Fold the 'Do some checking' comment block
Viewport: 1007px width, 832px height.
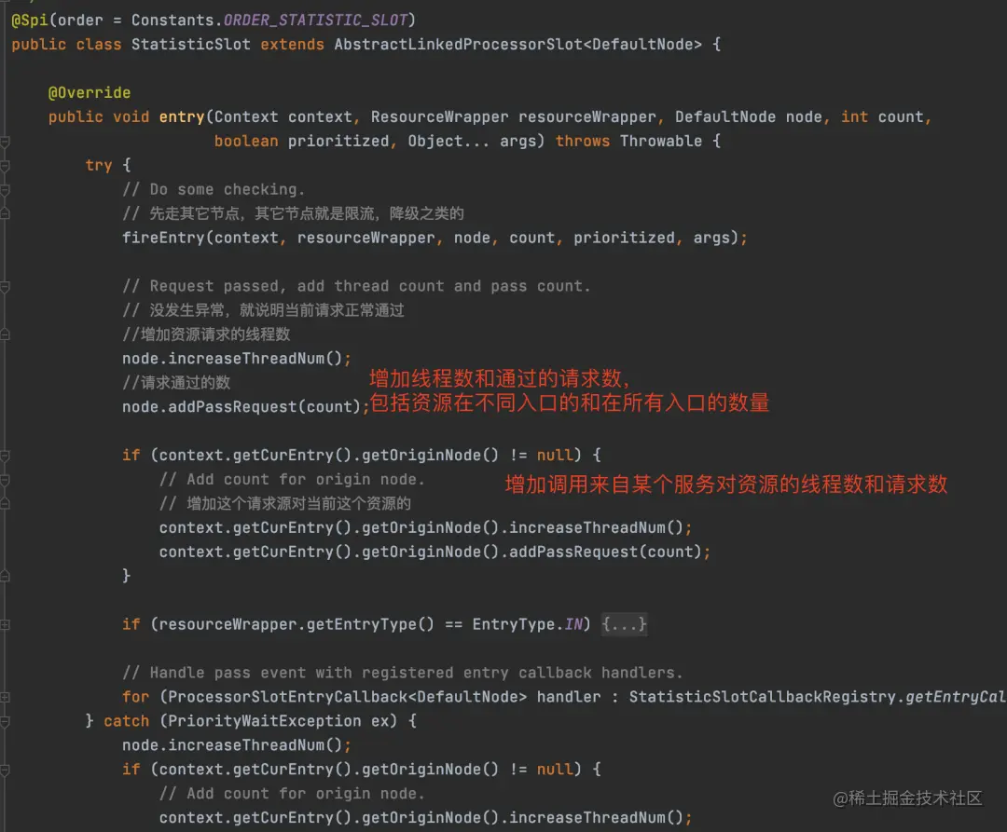point(5,190)
